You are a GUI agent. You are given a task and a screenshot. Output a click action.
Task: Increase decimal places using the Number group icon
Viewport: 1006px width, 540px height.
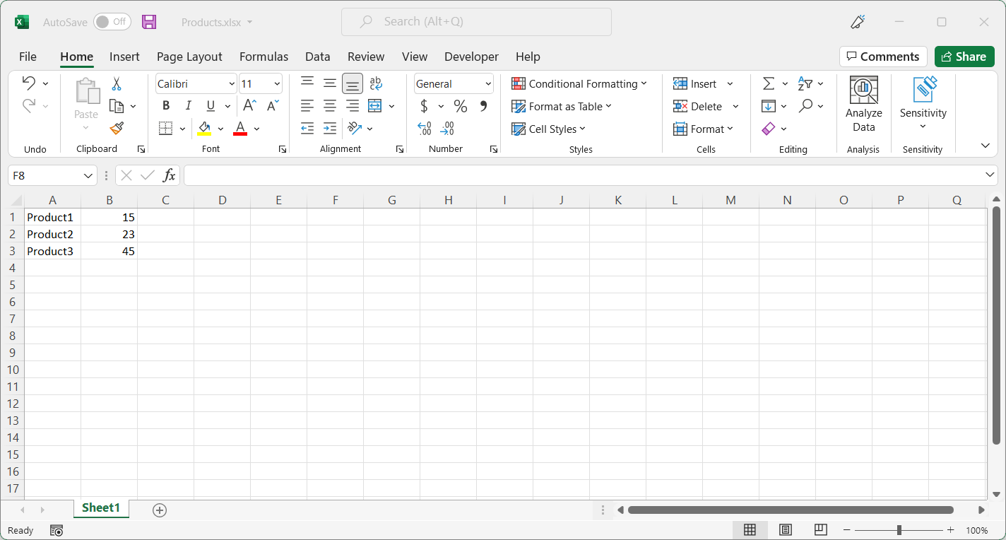point(424,128)
